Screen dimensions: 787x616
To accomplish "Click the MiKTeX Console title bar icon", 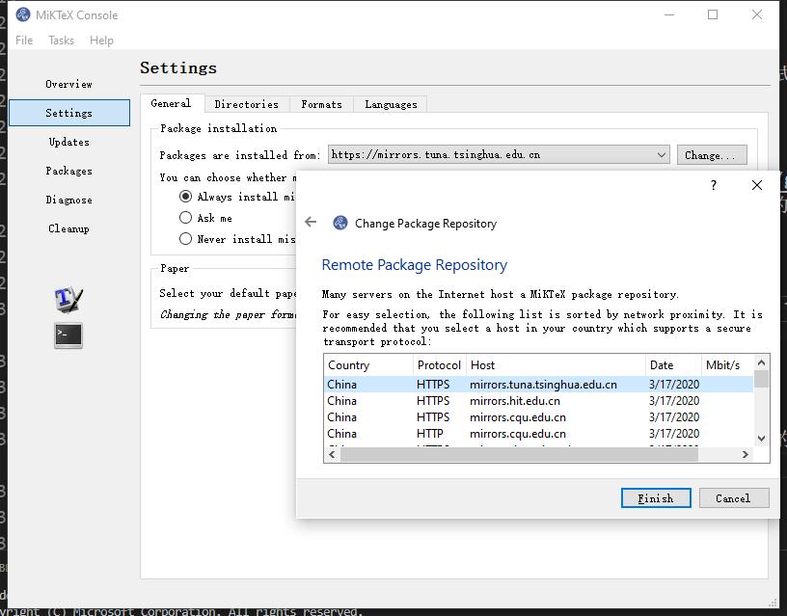I will point(15,14).
